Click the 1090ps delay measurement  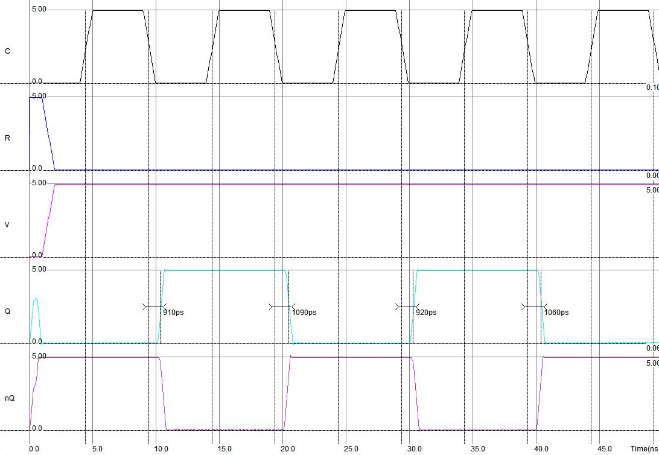point(304,313)
